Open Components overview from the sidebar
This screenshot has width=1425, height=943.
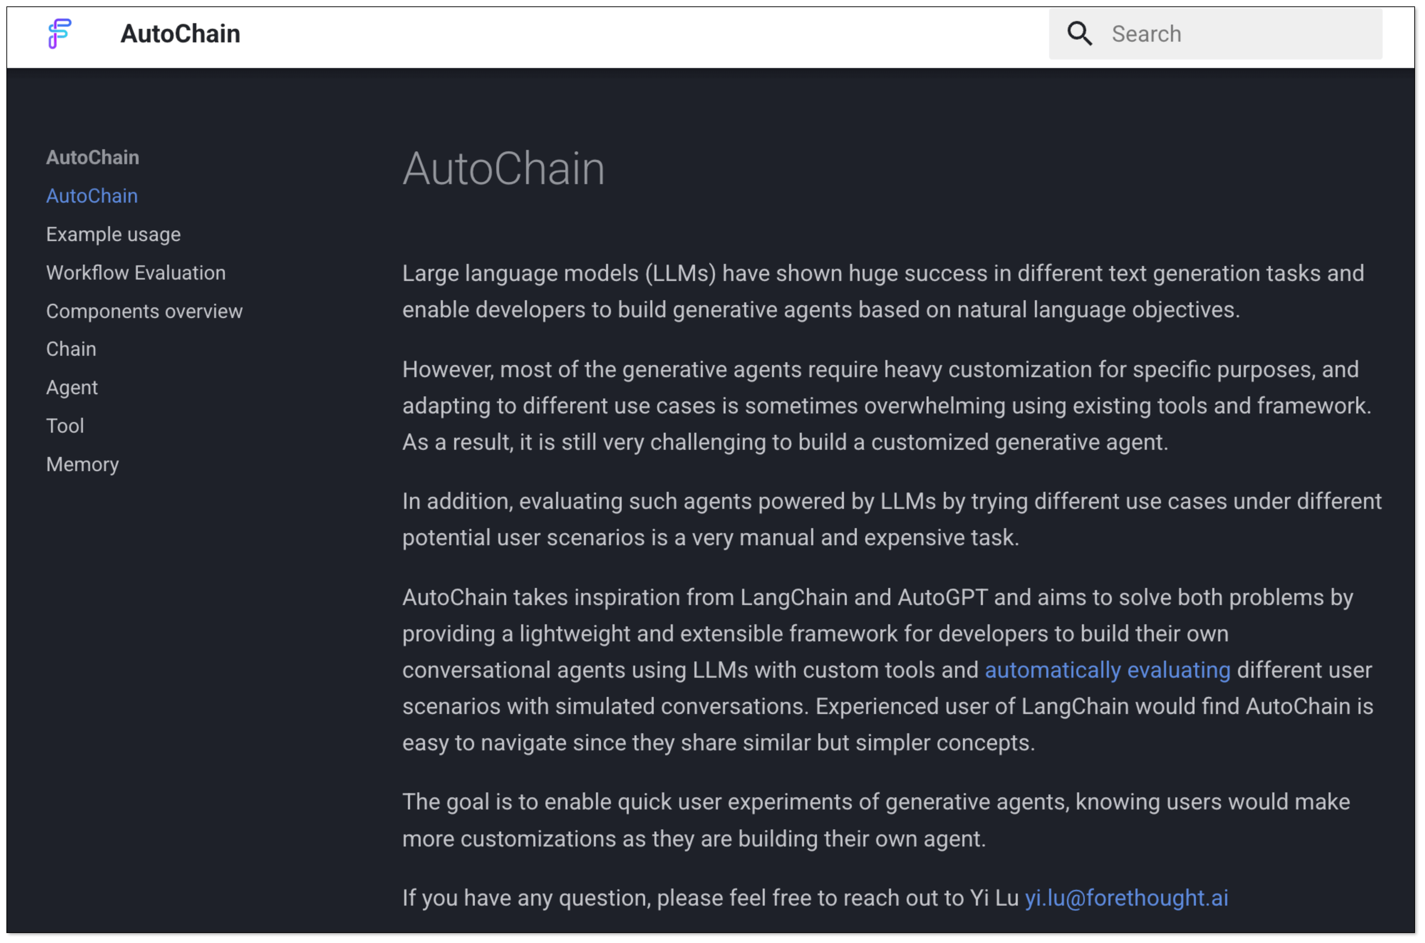pos(144,312)
